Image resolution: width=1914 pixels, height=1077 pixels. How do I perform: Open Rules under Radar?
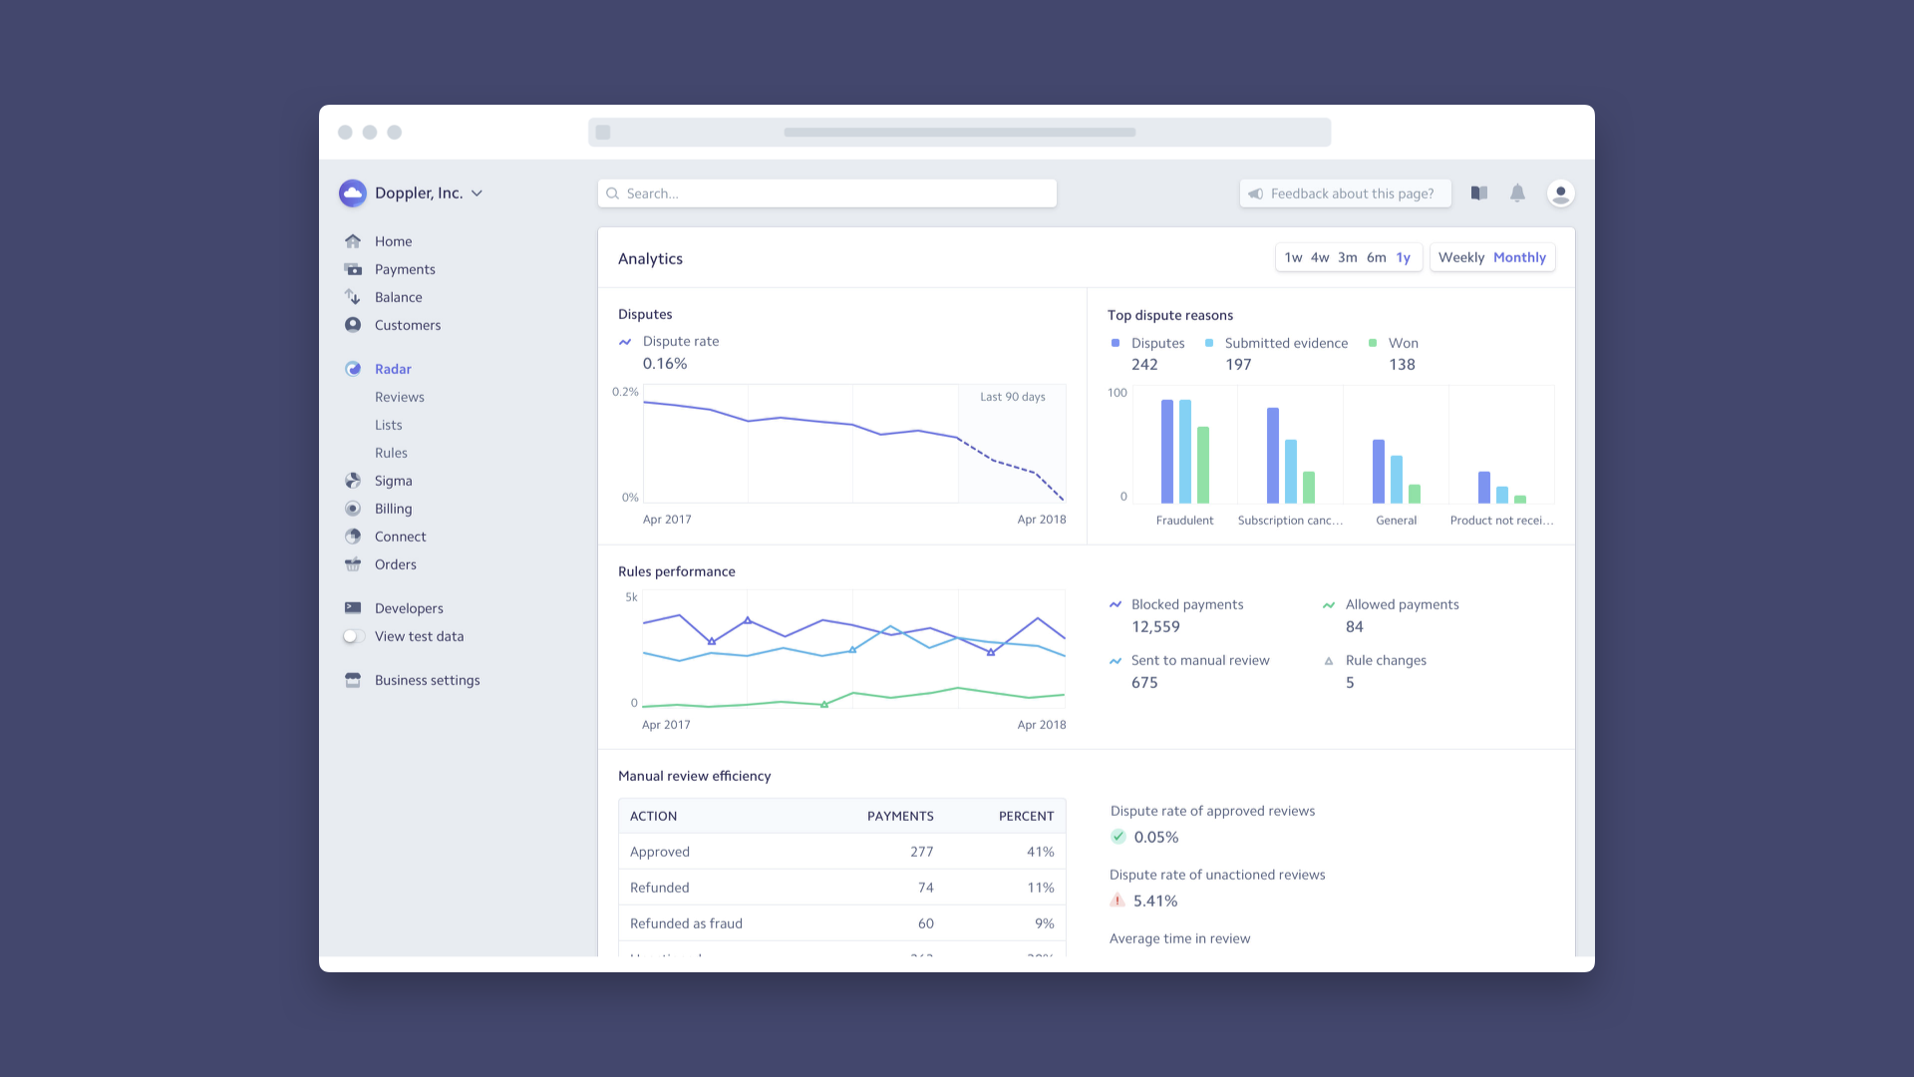tap(391, 453)
